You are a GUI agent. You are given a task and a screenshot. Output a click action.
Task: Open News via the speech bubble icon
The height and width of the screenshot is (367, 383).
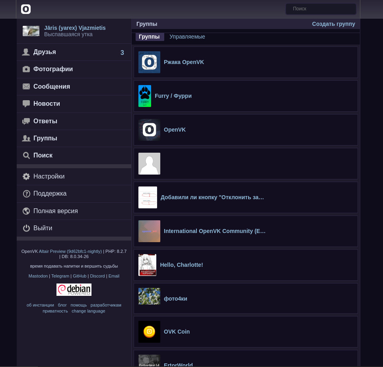click(26, 104)
